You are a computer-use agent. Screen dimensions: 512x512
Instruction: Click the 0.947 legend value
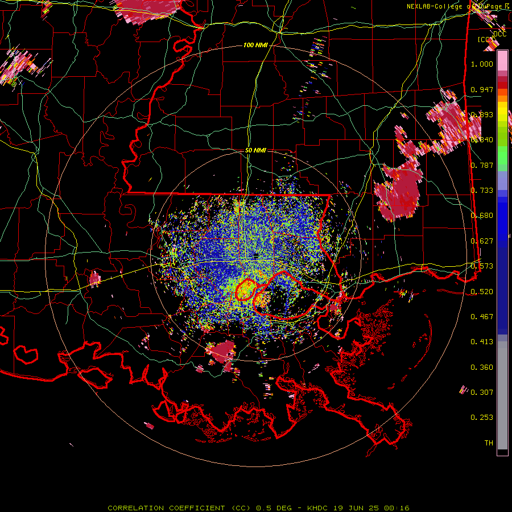tap(482, 89)
